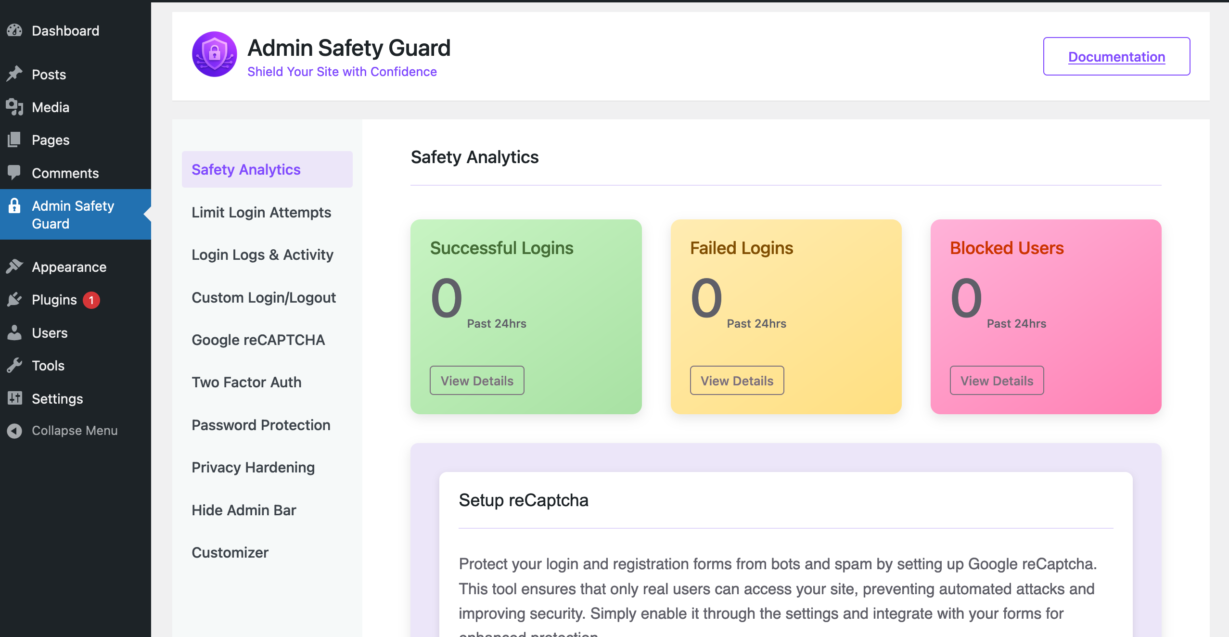Open the Documentation link
The image size is (1229, 637).
click(1116, 57)
